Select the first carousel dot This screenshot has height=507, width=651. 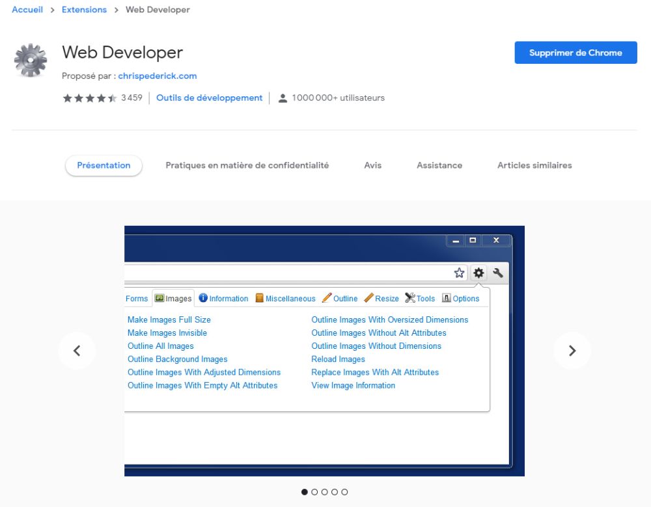pos(304,492)
